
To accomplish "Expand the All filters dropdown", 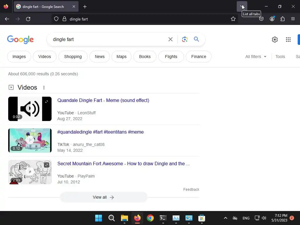I will point(256,57).
